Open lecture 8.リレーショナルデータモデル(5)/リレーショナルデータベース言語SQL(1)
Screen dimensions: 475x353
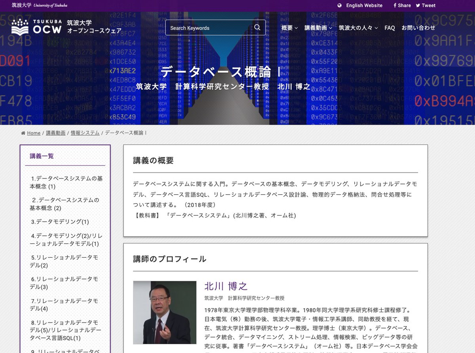pyautogui.click(x=65, y=330)
